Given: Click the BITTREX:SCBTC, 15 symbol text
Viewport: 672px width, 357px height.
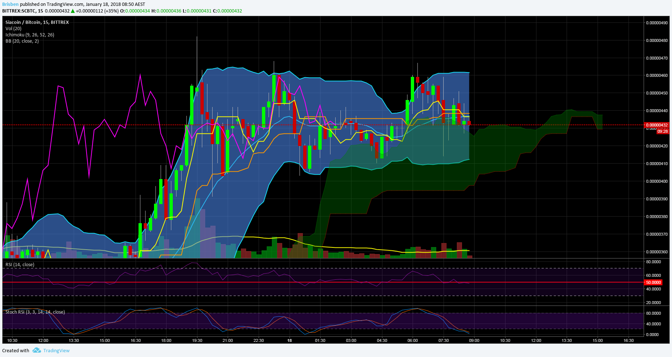Looking at the screenshot, I should pos(22,11).
